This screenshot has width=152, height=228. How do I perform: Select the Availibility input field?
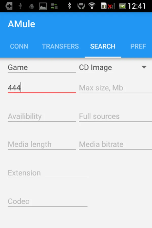click(x=42, y=116)
